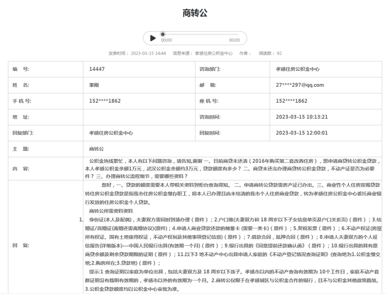The width and height of the screenshot is (388, 296).
Task: Click the subject row value 商转公
Action: click(96, 149)
